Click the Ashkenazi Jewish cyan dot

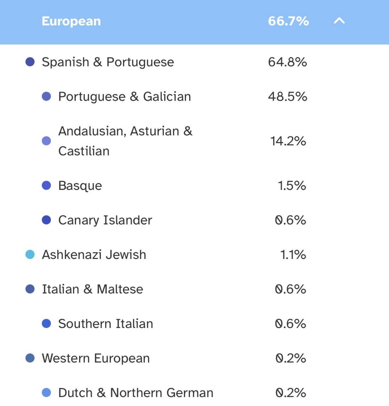pyautogui.click(x=30, y=254)
